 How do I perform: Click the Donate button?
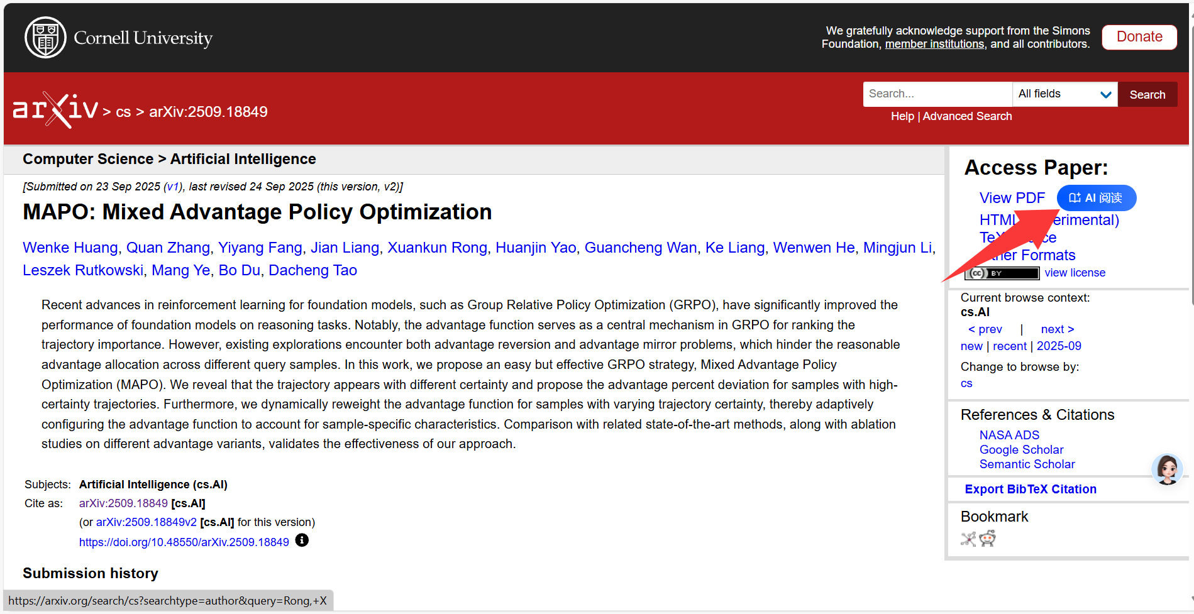point(1139,37)
